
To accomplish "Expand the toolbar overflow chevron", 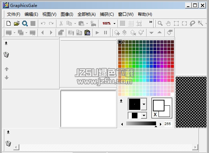I will coord(151,22).
